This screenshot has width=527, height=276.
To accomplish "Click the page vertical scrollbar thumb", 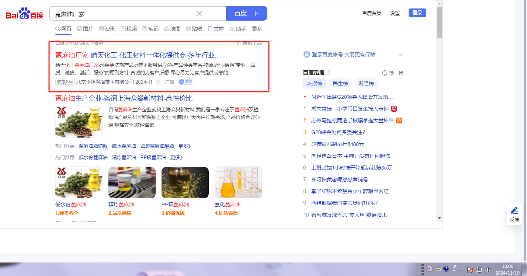I will tap(439, 22).
